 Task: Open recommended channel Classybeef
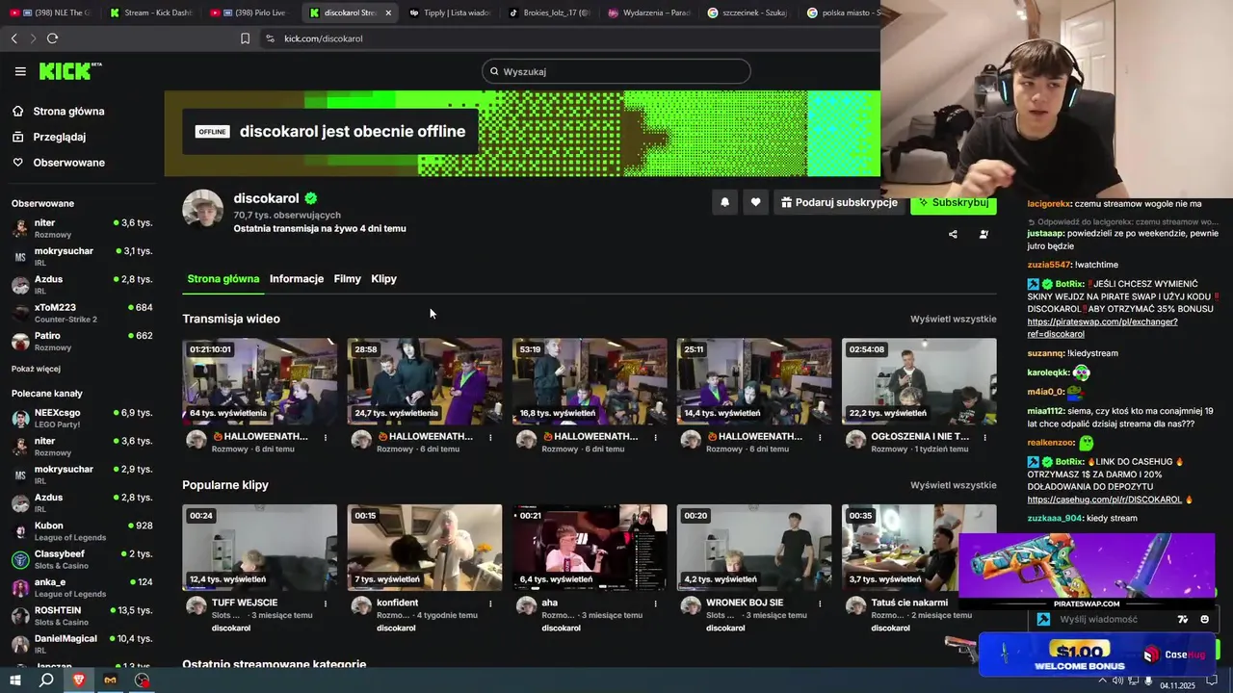pyautogui.click(x=82, y=559)
